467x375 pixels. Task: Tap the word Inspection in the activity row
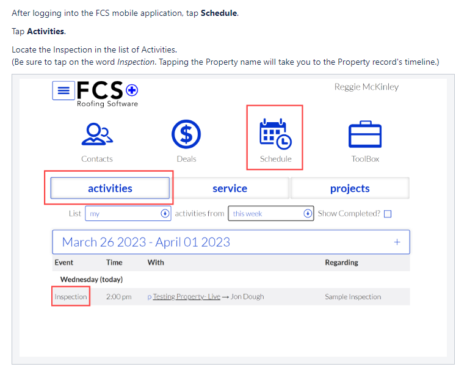[x=71, y=297]
